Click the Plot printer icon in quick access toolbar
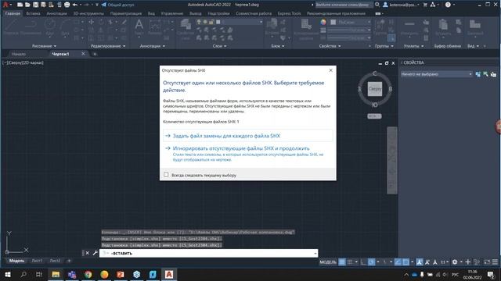This screenshot has width=501, height=281. point(67,5)
